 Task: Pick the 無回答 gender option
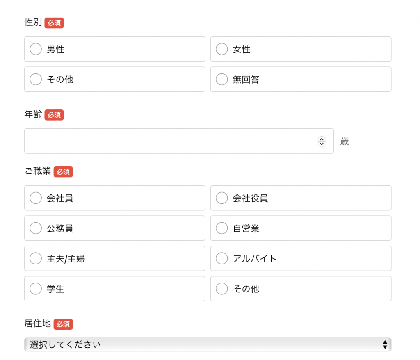tap(221, 80)
